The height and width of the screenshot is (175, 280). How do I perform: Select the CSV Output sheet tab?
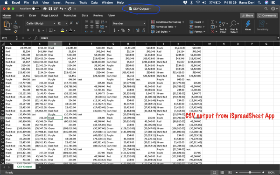click(24, 167)
